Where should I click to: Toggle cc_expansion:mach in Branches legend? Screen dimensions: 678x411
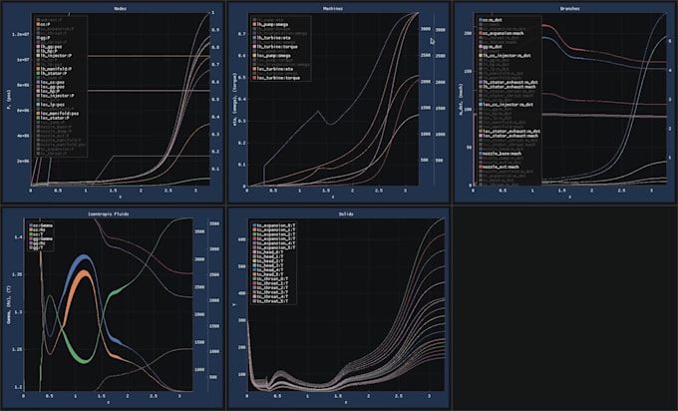(502, 33)
